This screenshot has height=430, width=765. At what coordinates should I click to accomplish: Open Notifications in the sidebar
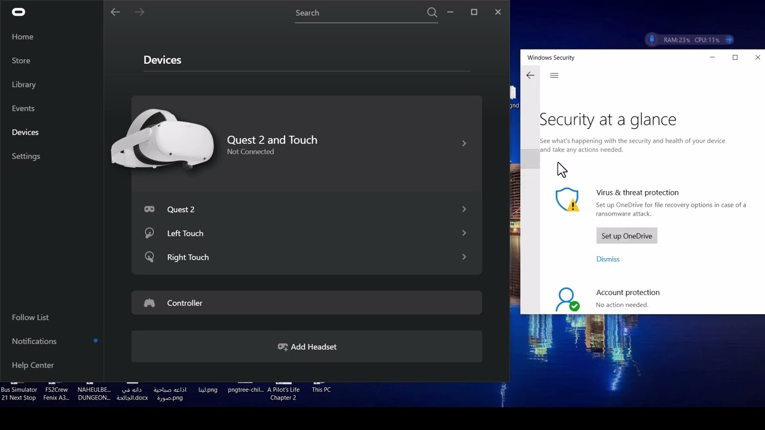tap(34, 341)
